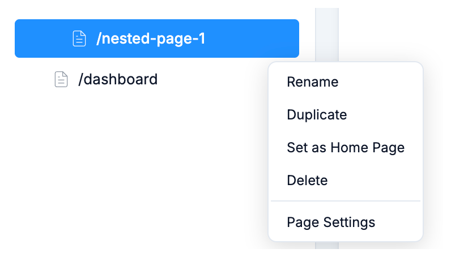Screen dimensions: 451x257
Task: Choose Delete from the page menu
Action: pos(307,181)
